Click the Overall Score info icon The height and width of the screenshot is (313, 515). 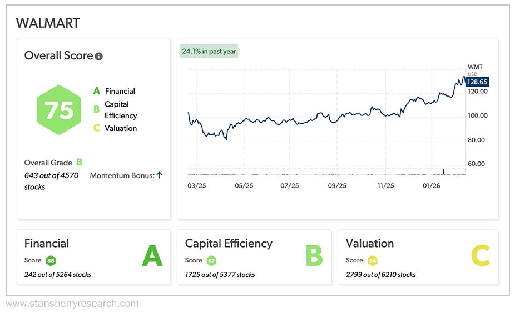99,56
